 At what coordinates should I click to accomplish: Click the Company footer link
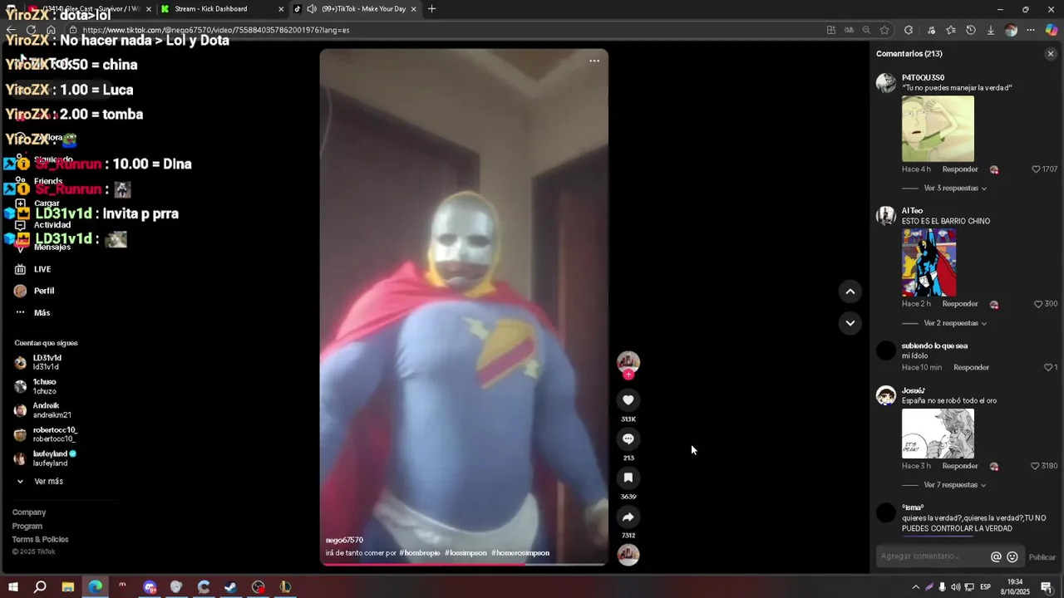tap(29, 512)
